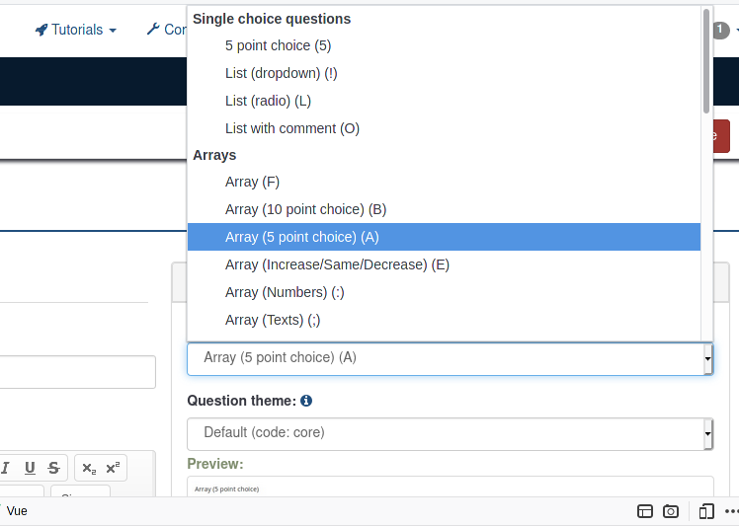This screenshot has width=739, height=526.
Task: Click the text input field on left
Action: tap(77, 372)
